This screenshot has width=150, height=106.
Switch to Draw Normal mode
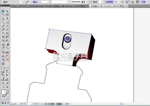2,103
